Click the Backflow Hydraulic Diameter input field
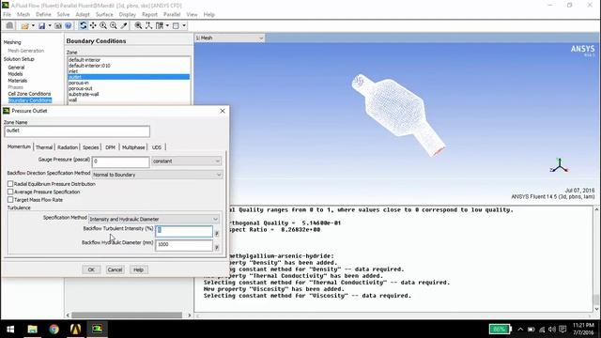 pos(184,245)
